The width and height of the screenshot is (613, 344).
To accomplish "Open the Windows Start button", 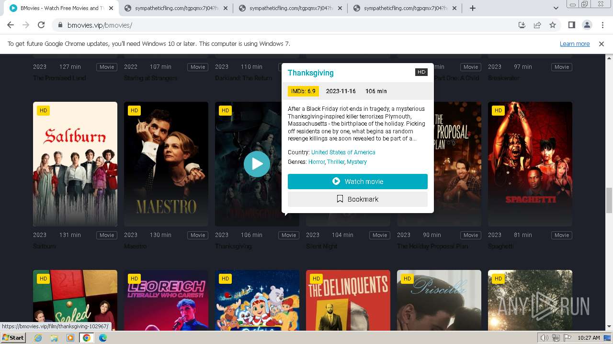I will tap(13, 338).
